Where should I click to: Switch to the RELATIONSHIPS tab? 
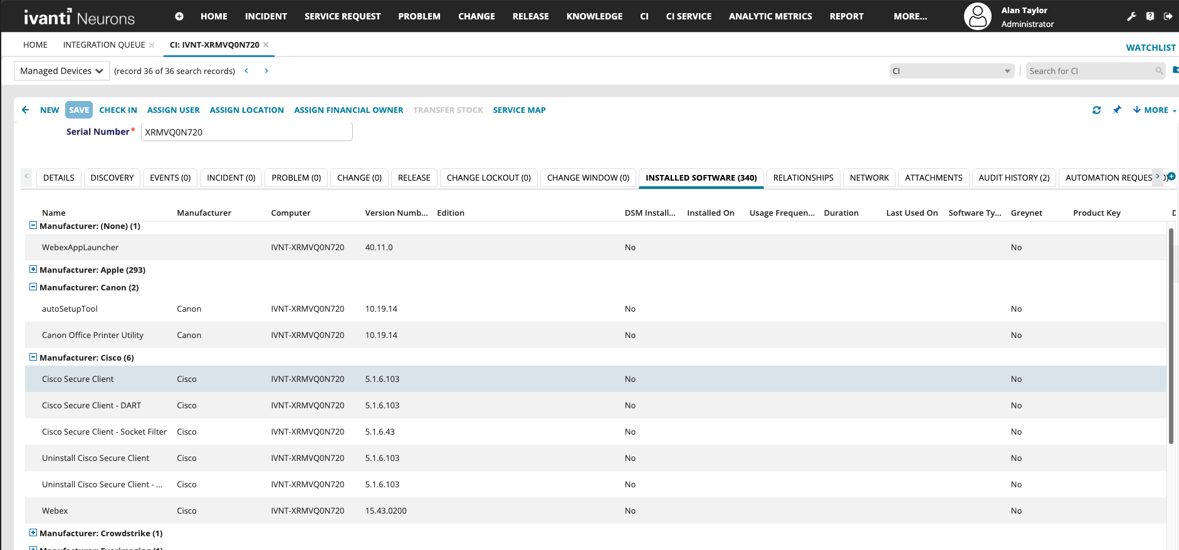tap(803, 177)
